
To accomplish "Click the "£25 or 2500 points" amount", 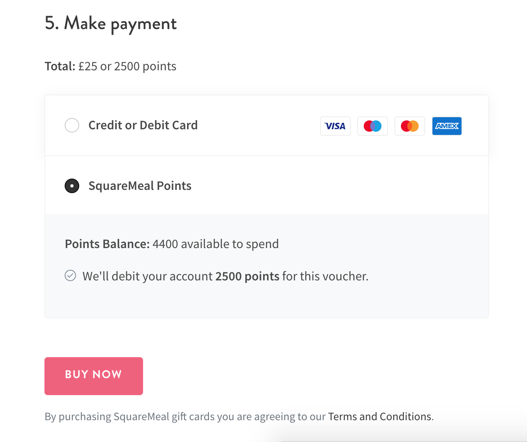I will [127, 66].
